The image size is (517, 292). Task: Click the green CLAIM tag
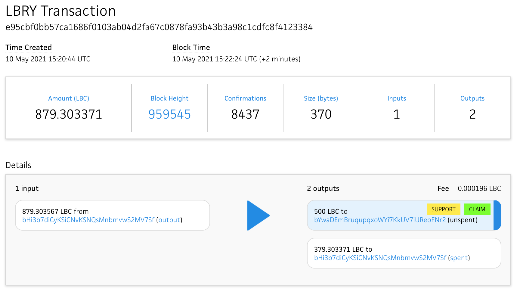pos(477,209)
